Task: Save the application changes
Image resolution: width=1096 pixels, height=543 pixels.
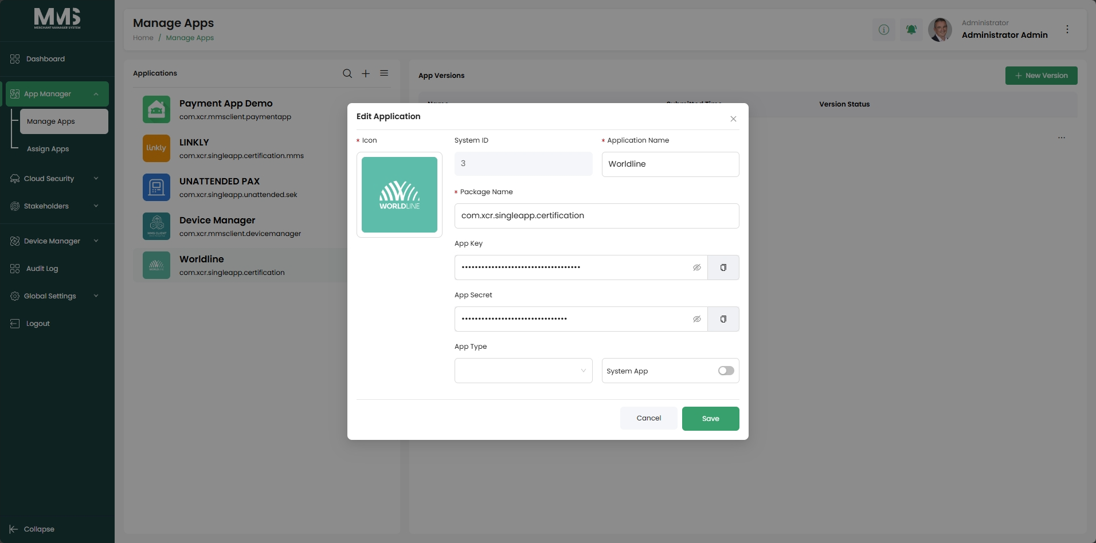Action: click(711, 419)
